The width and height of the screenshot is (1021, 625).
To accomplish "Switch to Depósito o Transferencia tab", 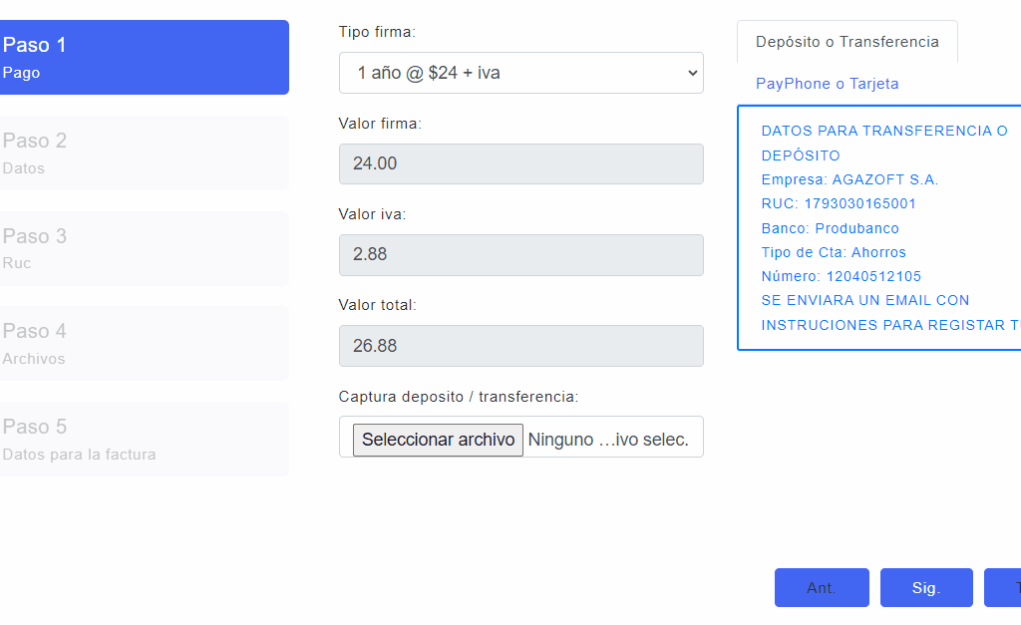I will click(847, 42).
